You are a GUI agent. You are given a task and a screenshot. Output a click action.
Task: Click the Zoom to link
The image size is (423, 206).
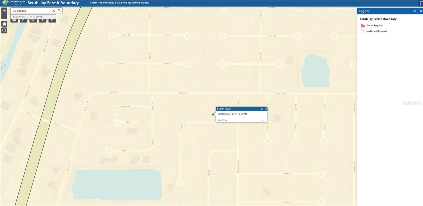(x=222, y=120)
